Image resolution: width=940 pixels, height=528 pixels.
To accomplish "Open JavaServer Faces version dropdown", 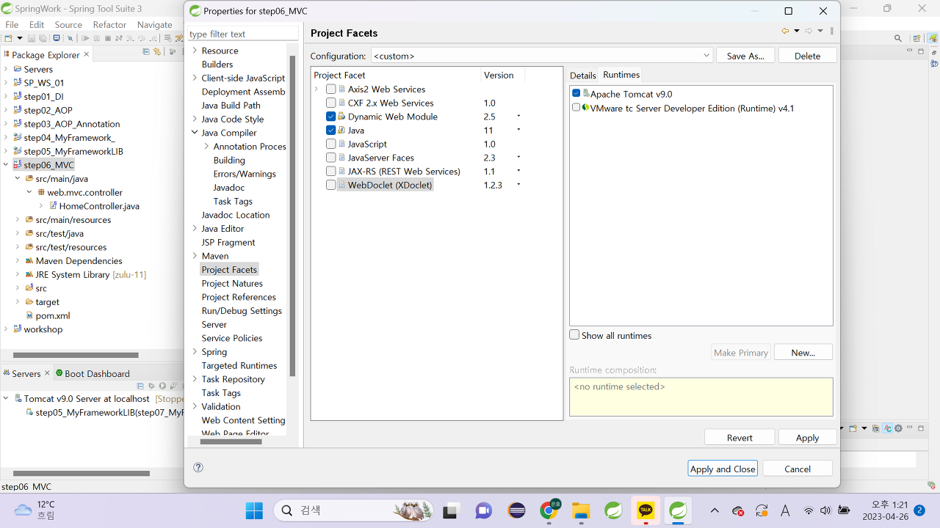I will coord(518,157).
